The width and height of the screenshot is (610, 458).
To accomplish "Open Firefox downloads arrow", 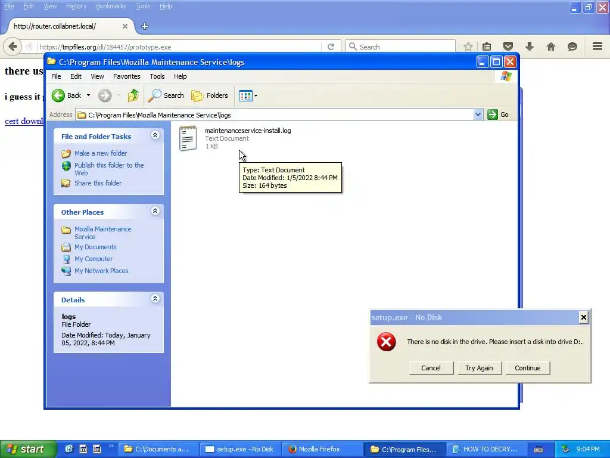I will [529, 47].
